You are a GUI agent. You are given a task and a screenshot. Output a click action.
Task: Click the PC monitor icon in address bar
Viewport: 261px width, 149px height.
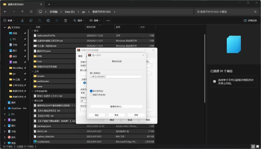click(x=40, y=12)
